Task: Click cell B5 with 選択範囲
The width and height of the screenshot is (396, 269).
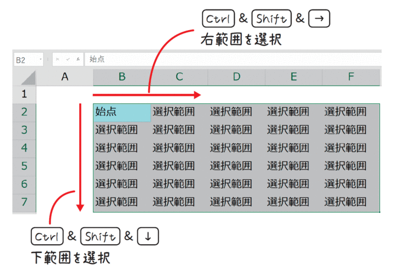Action: (122, 166)
